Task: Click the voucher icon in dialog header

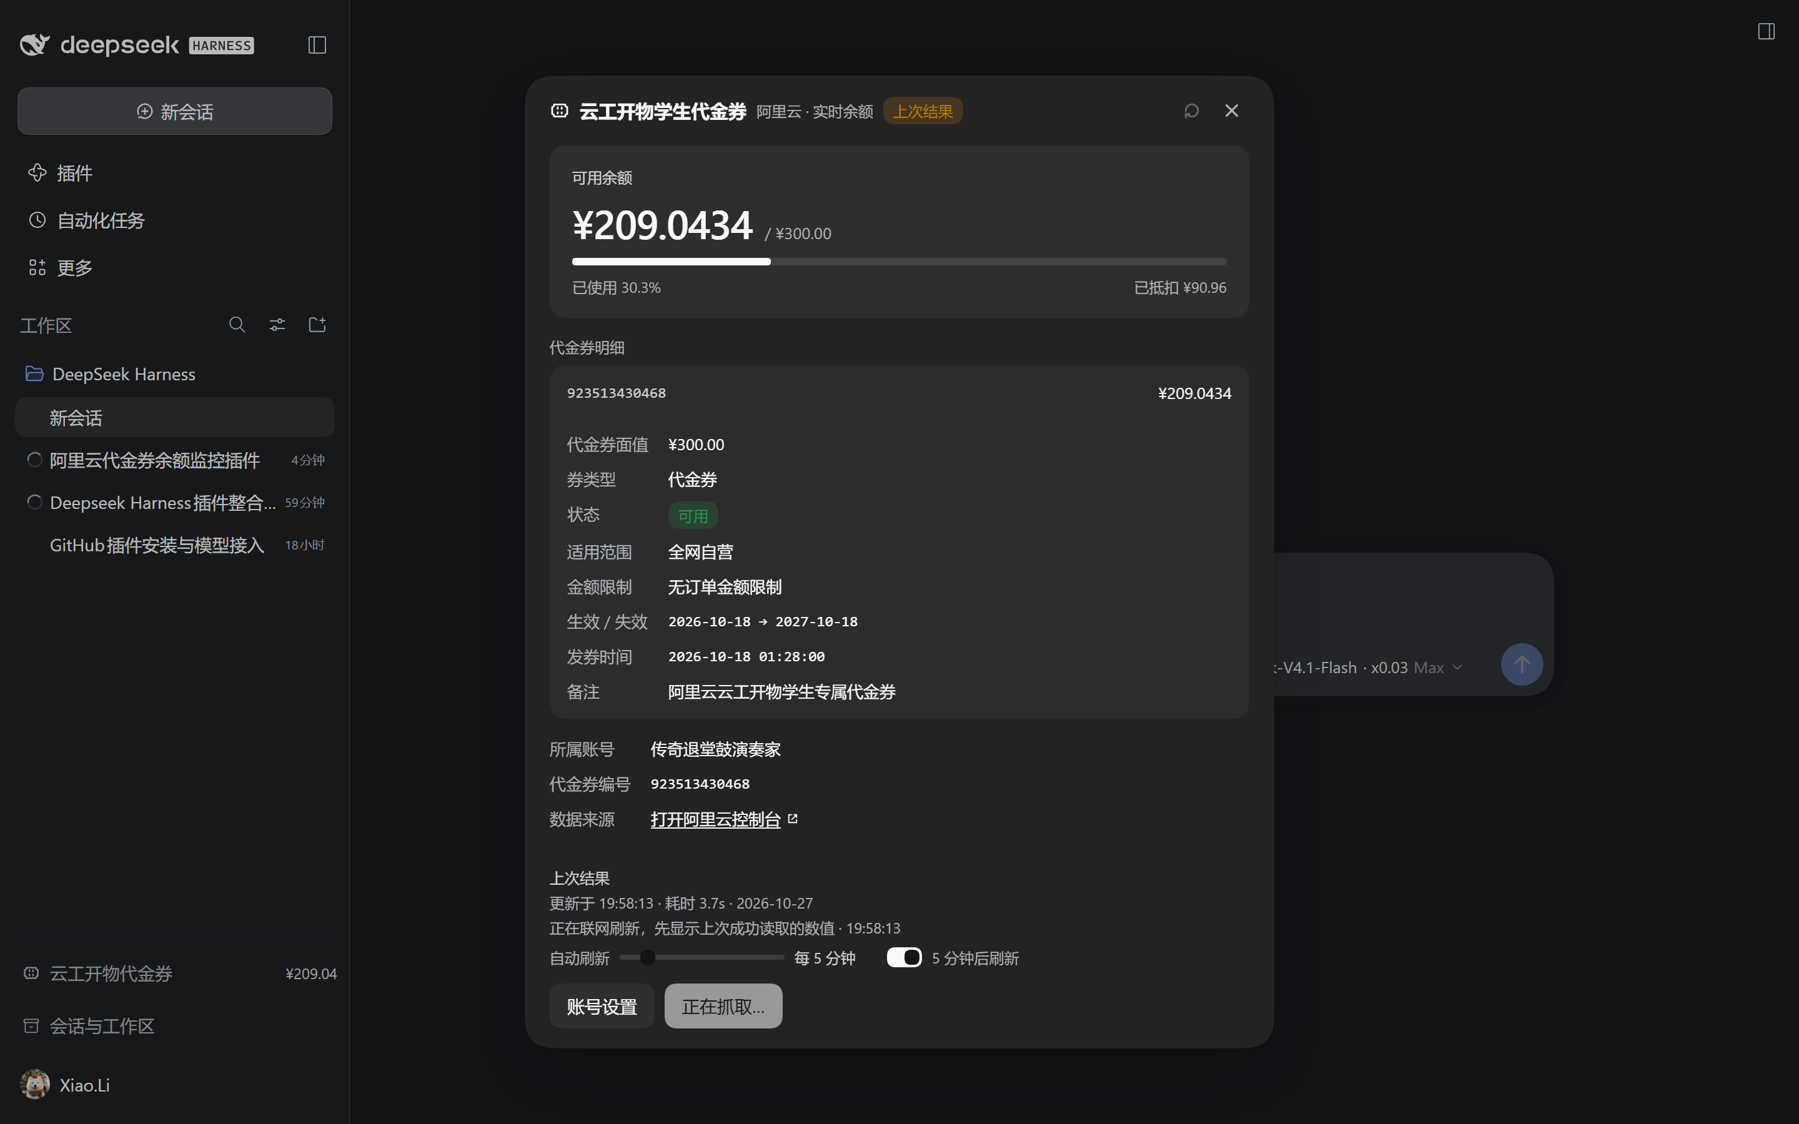Action: pos(560,111)
